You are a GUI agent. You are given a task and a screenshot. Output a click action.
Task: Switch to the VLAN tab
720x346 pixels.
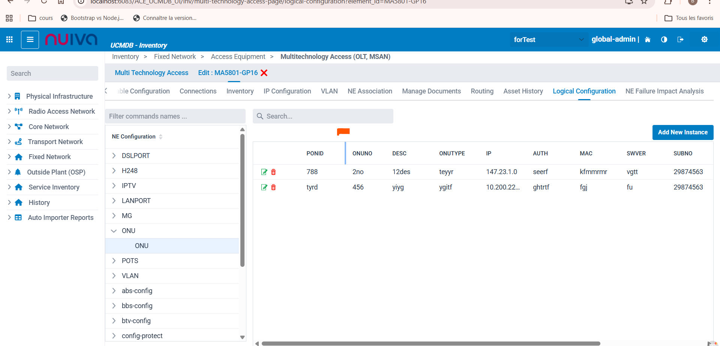(x=329, y=91)
